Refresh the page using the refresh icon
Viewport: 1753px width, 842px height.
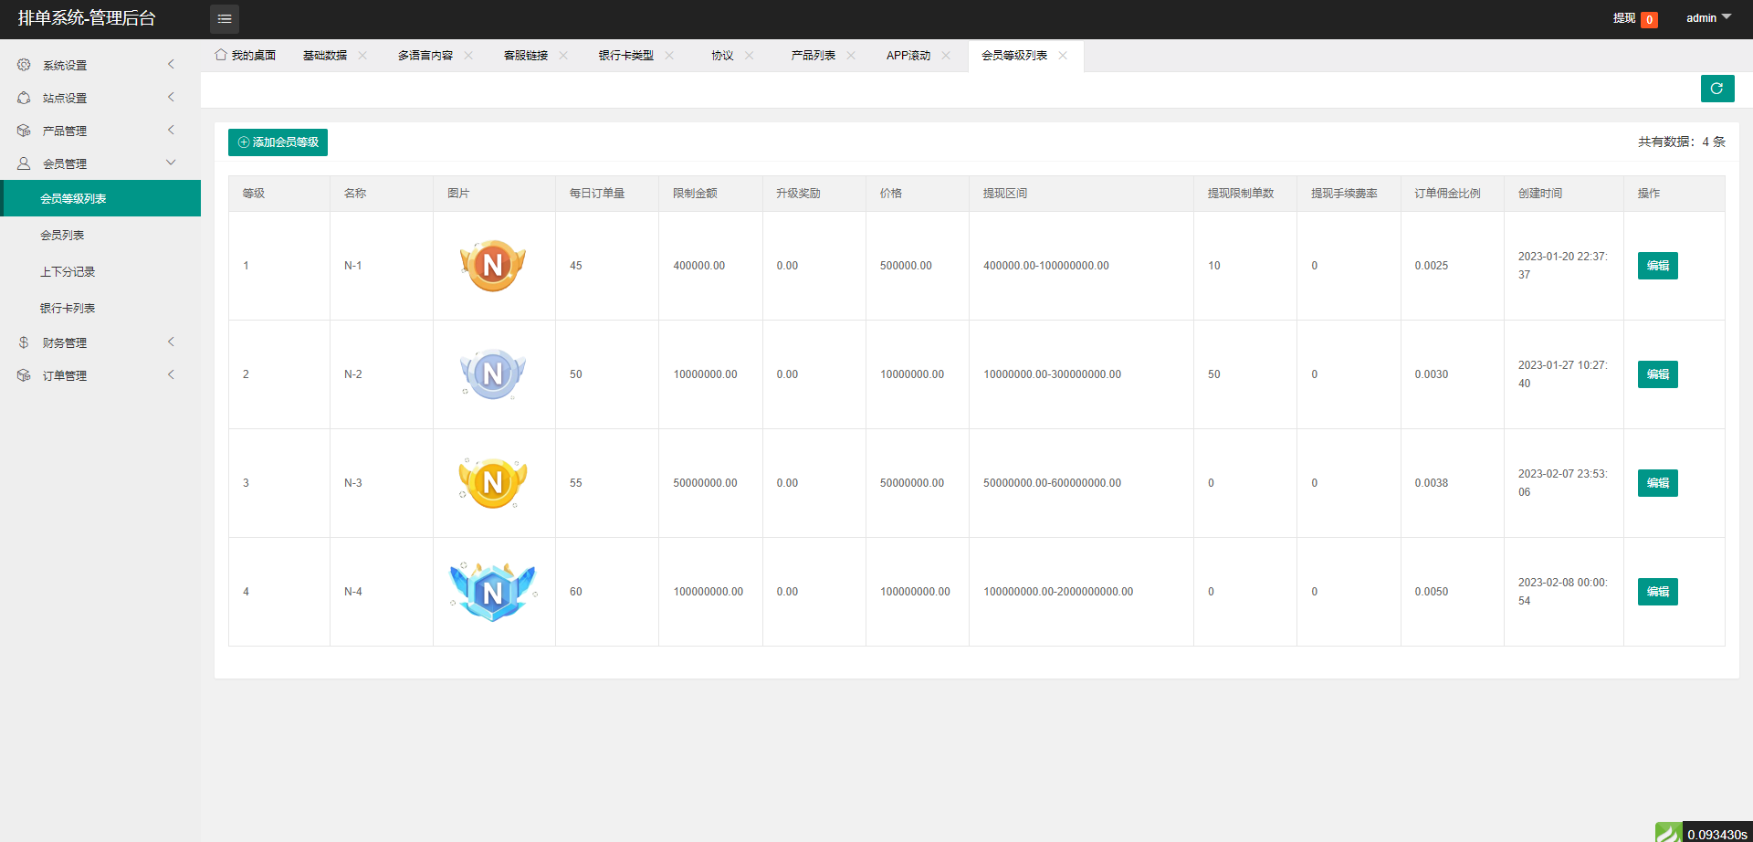click(1716, 89)
